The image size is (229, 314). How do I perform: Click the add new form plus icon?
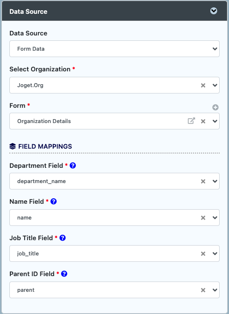(x=215, y=107)
